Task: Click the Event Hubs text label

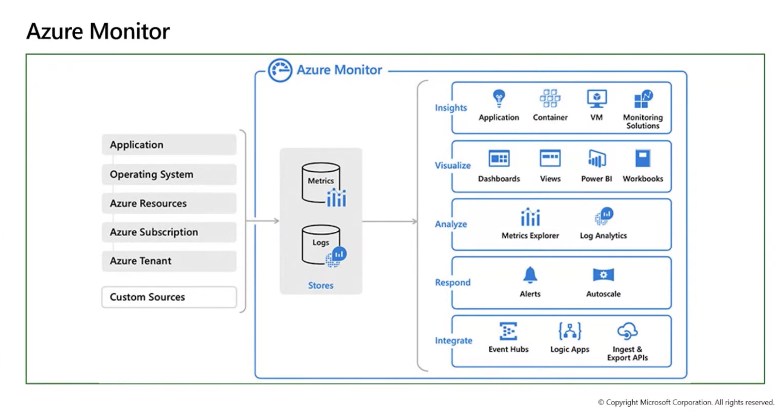Action: pos(508,349)
